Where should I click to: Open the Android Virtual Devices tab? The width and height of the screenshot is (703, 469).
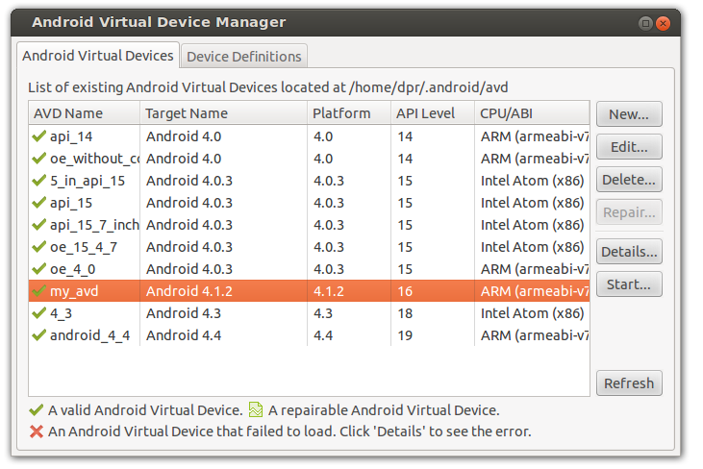[x=98, y=56]
